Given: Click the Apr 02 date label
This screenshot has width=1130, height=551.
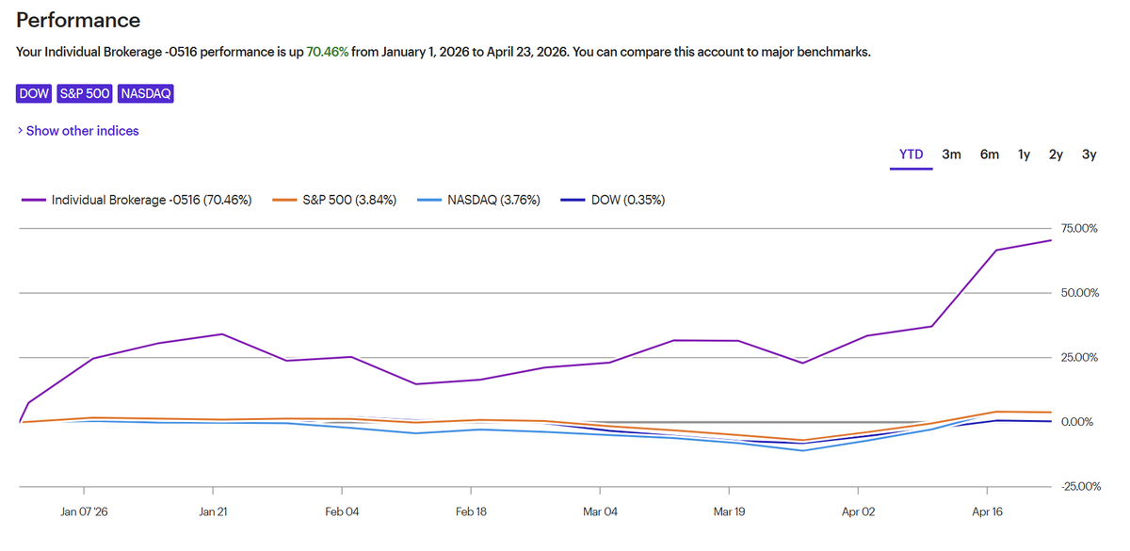Looking at the screenshot, I should [858, 512].
